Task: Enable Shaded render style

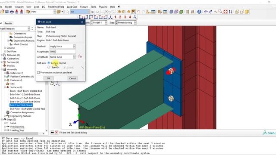Action: point(247,12)
